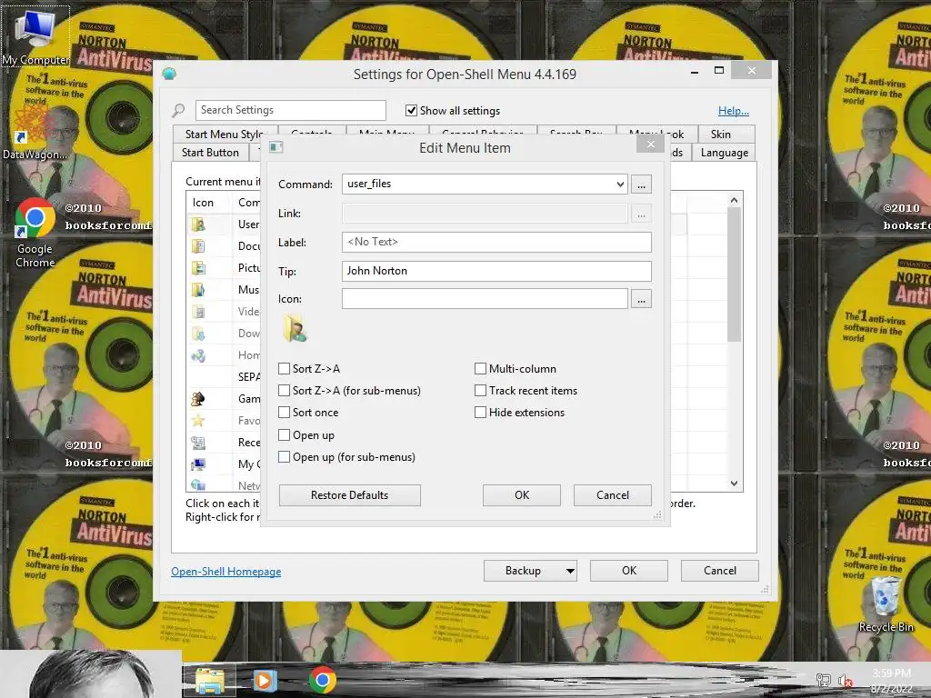Cancel the Edit Menu Item dialog
This screenshot has height=698, width=931.
coord(612,495)
